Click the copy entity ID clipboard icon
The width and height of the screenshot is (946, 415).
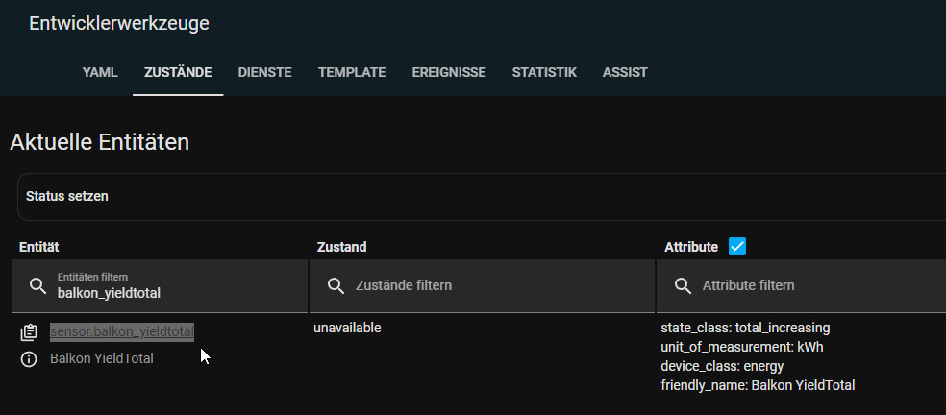click(x=29, y=332)
